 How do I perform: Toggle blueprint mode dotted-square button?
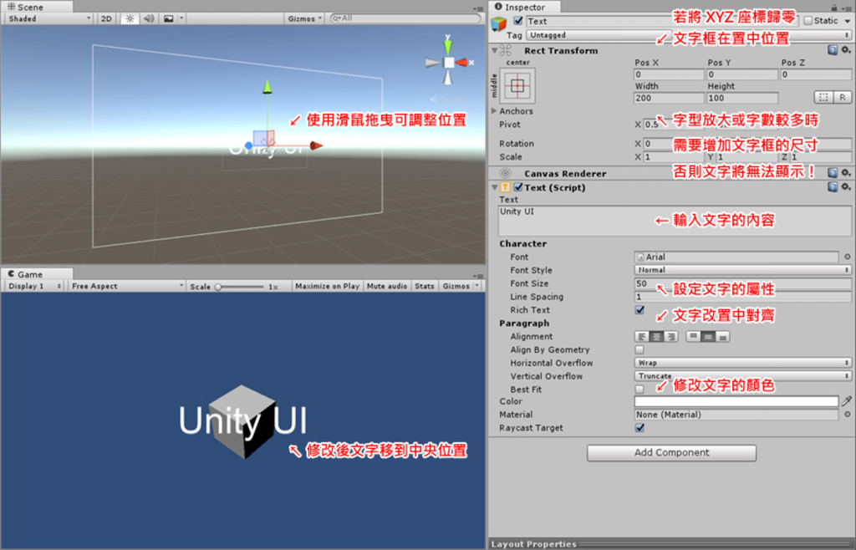(823, 98)
